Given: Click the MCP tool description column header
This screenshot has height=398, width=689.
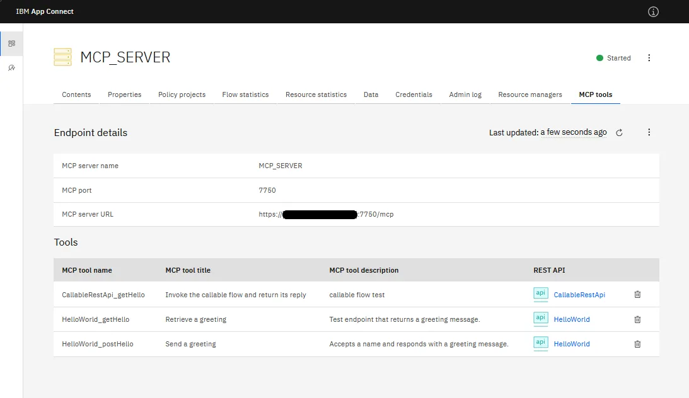Looking at the screenshot, I should tap(364, 270).
